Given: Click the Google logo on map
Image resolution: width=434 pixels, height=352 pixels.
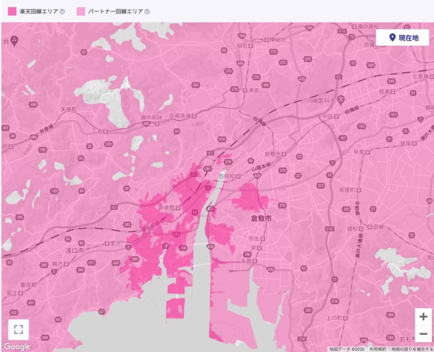Looking at the screenshot, I should coord(17,347).
